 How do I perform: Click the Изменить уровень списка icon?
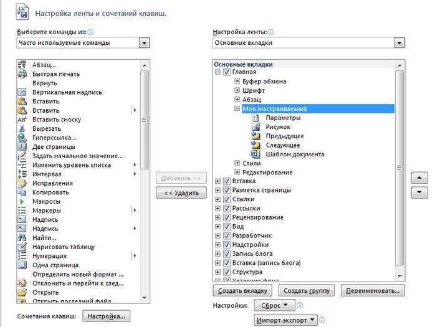click(x=22, y=165)
